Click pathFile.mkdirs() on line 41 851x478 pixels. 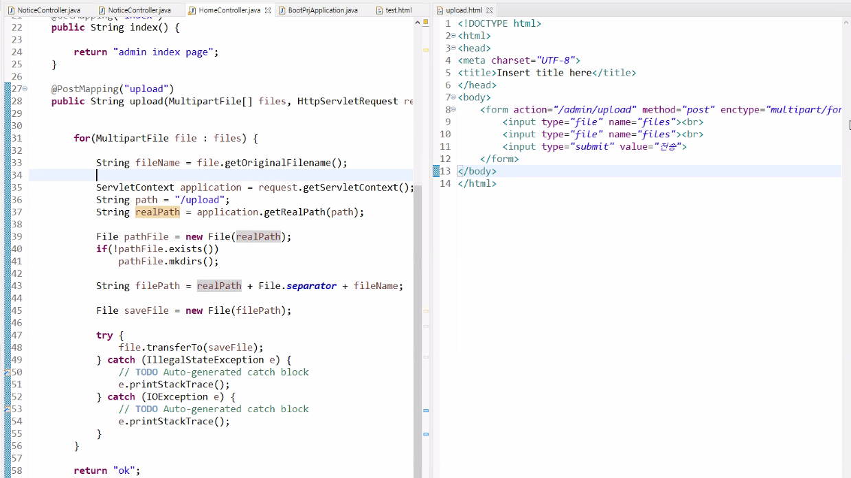click(x=168, y=262)
